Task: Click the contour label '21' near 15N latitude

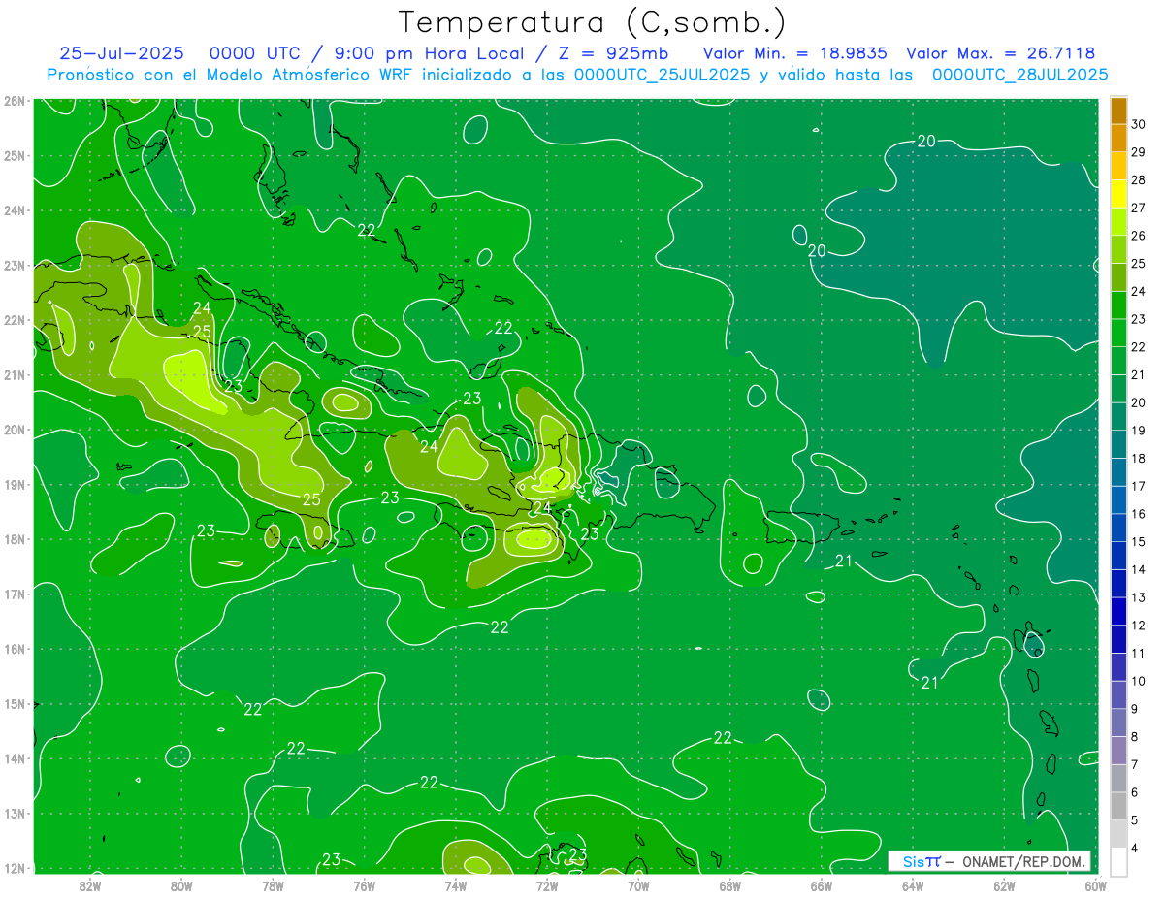Action: 929,683
